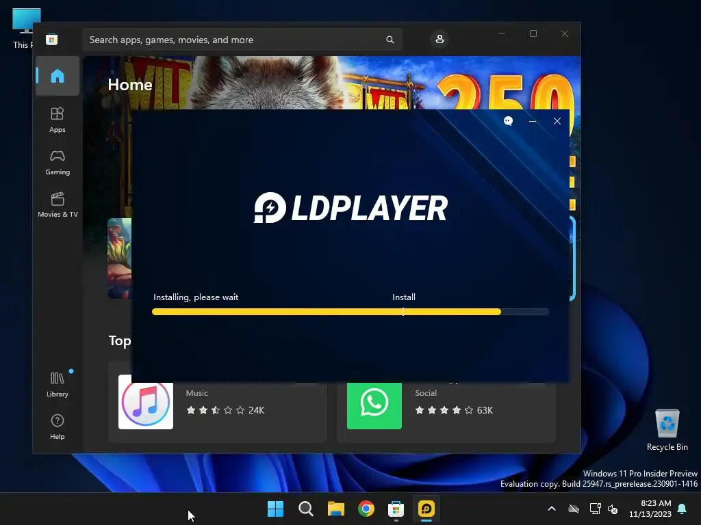This screenshot has height=525, width=701.
Task: Open Movies & TV in Store sidebar
Action: coord(58,204)
